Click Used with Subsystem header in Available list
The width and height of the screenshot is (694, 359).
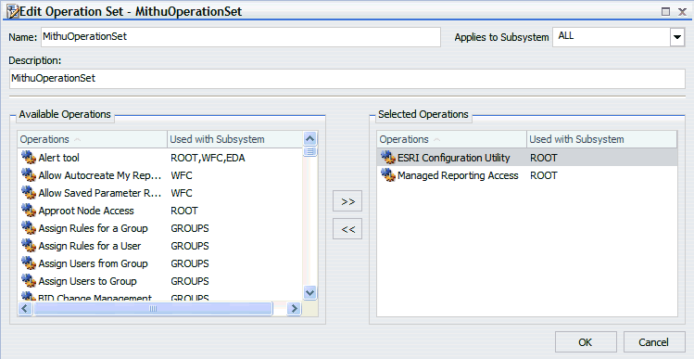coord(235,139)
